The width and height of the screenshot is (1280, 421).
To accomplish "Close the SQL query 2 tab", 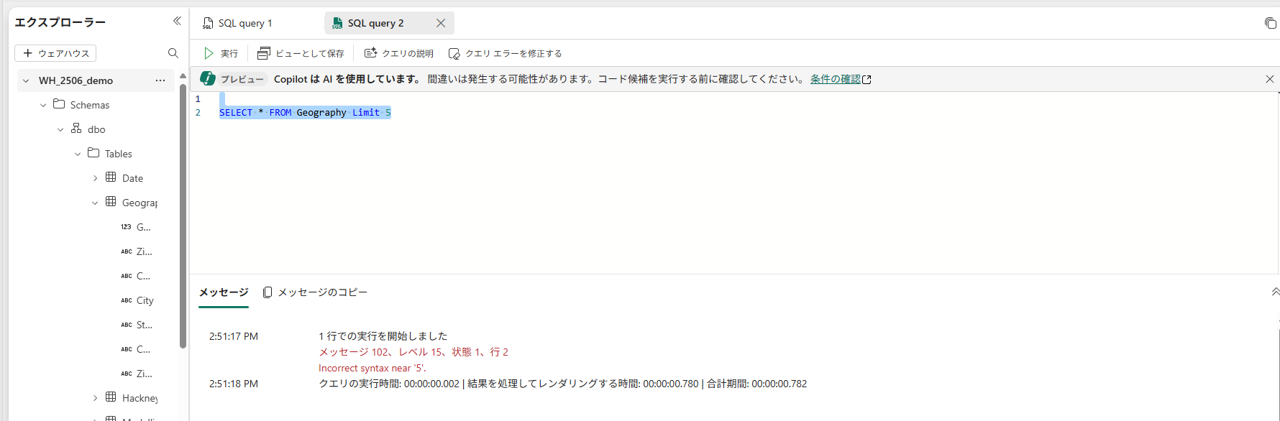I will tap(441, 23).
